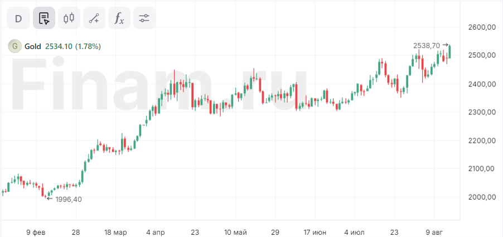Click the 2538,70 maximum price marker
The width and height of the screenshot is (503, 237).
[x=427, y=45]
